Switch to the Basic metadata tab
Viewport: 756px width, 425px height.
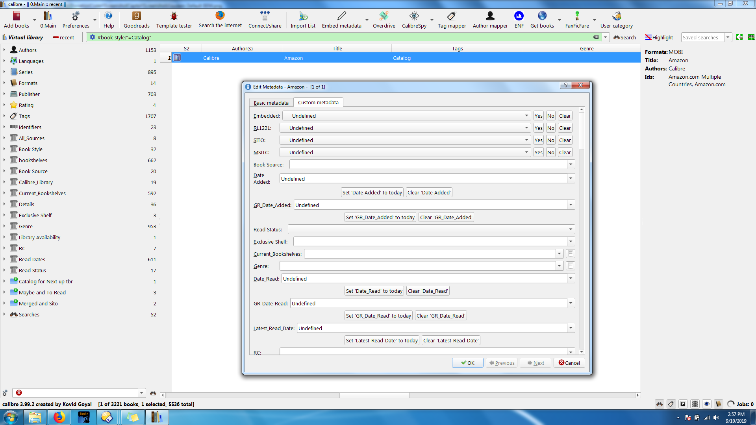(271, 103)
